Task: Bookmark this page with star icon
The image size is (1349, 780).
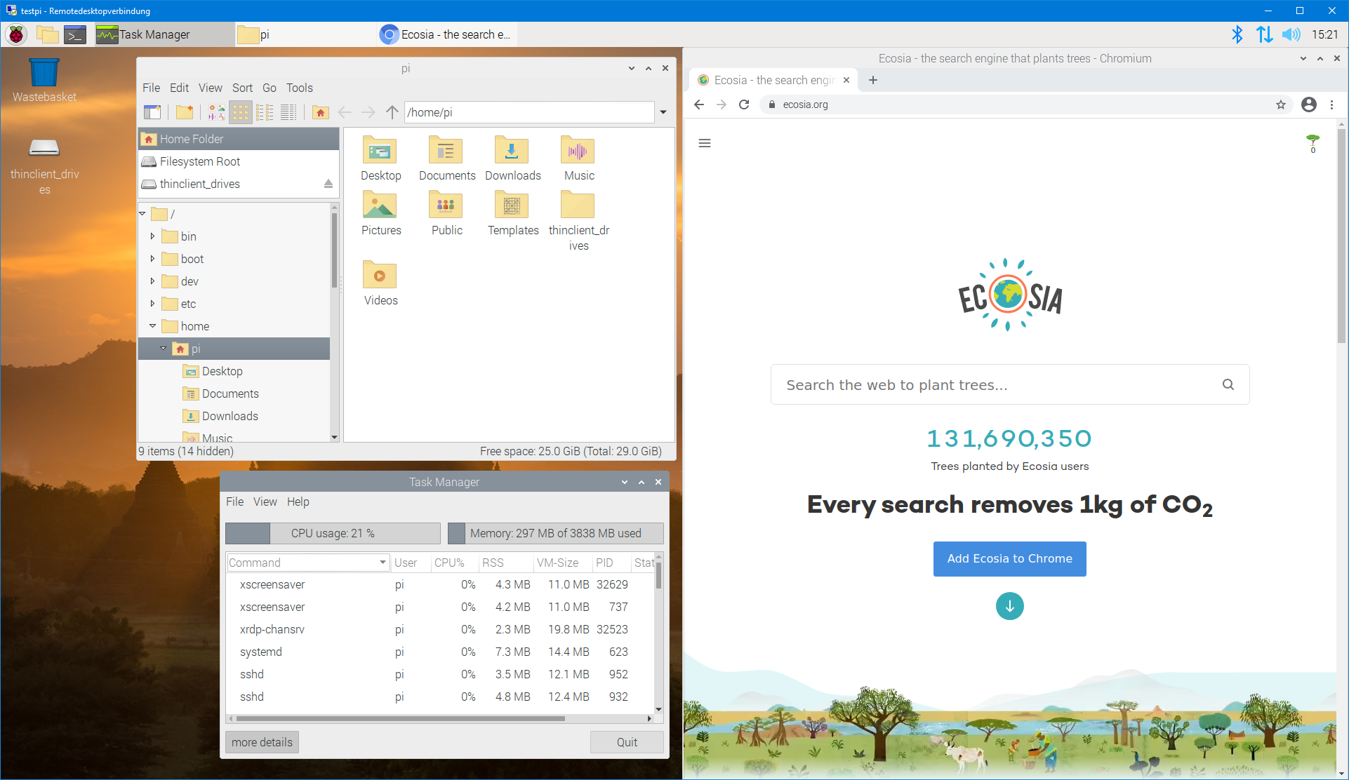Action: (1281, 105)
